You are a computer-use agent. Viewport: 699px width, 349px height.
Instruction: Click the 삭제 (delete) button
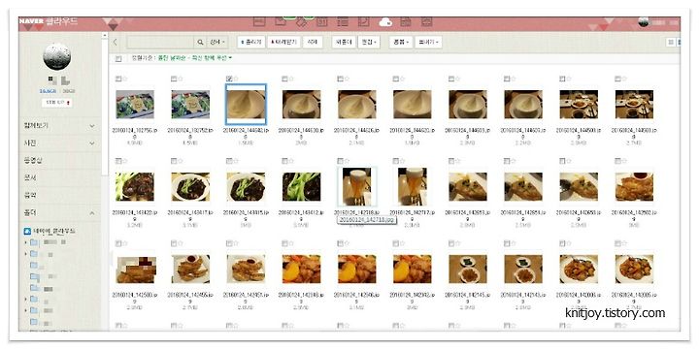313,43
